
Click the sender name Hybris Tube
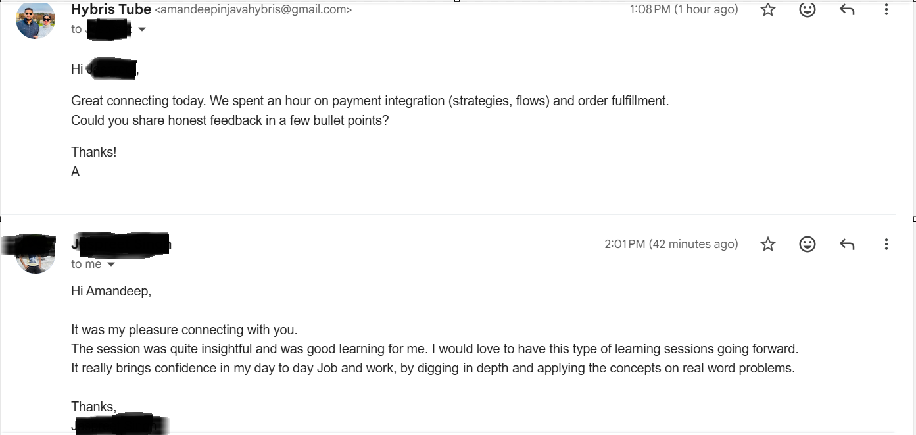tap(110, 9)
